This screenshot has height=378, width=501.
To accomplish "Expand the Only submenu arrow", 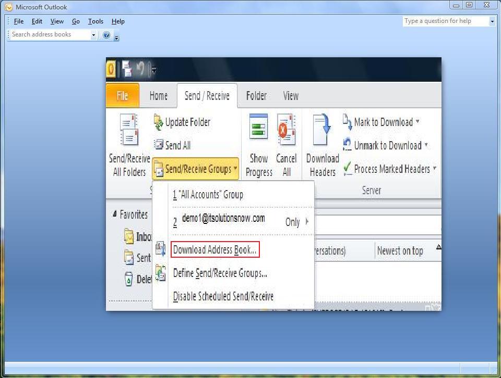I will tap(307, 221).
